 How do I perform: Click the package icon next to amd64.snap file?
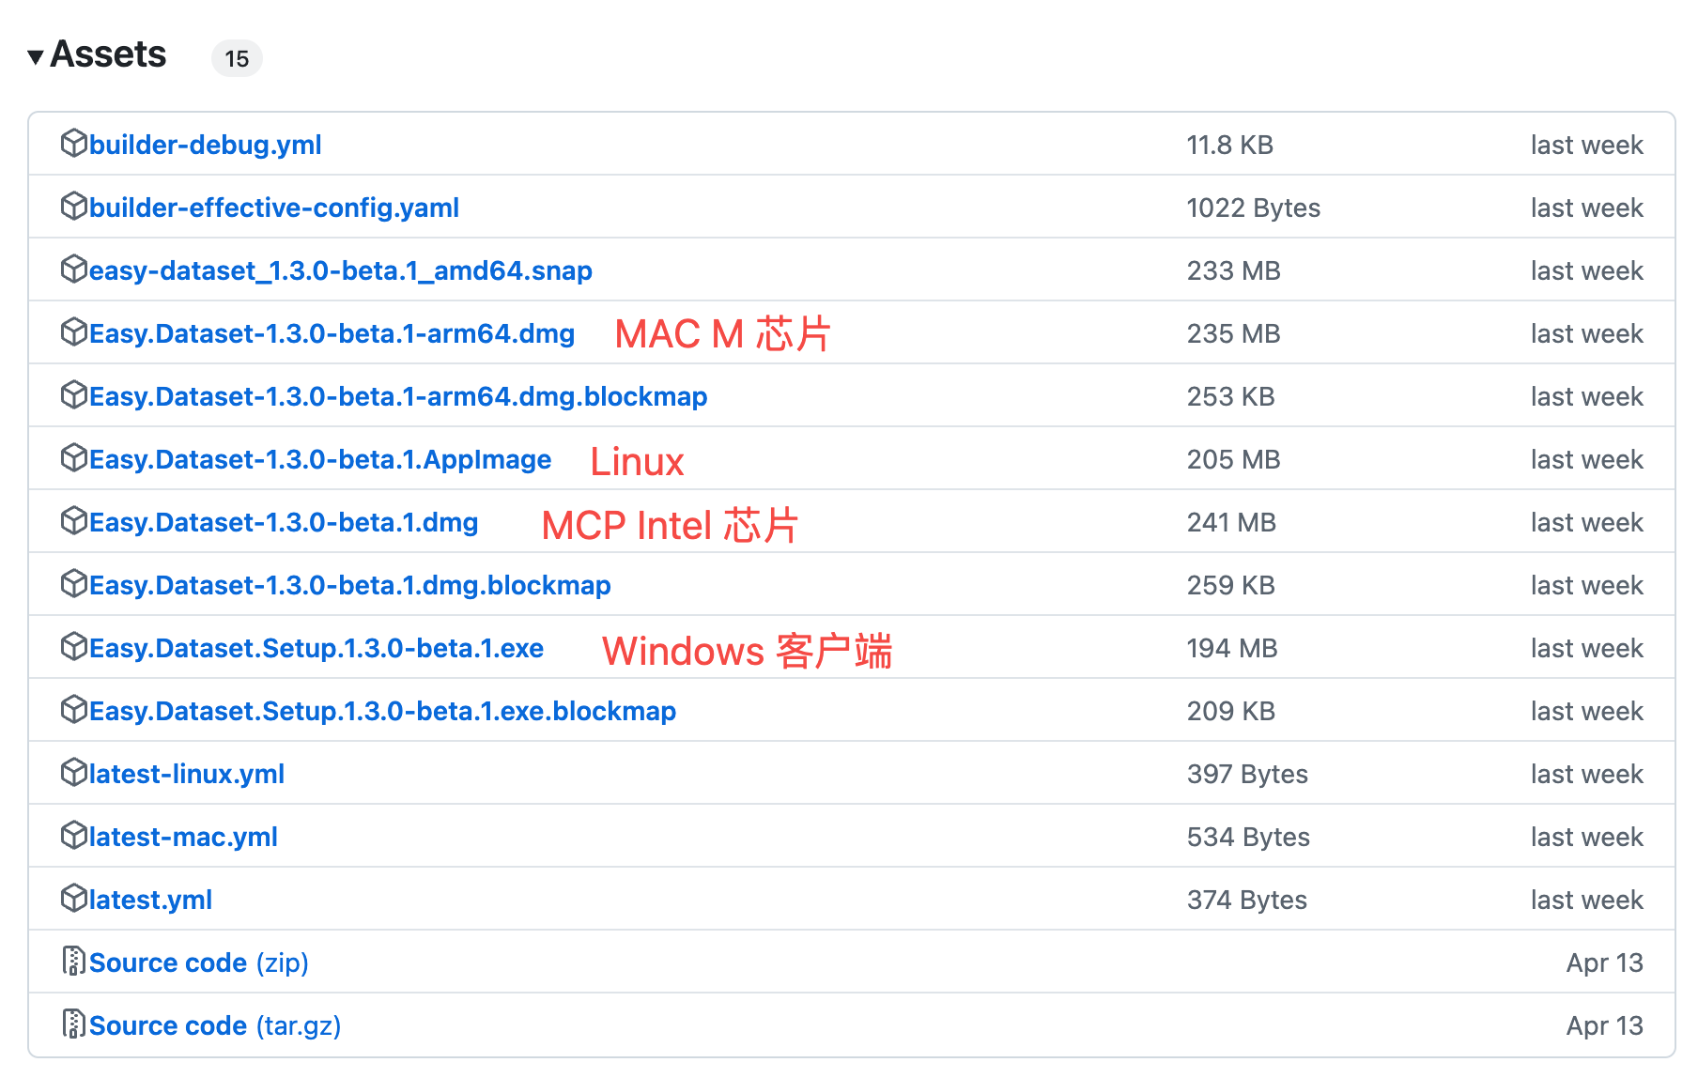coord(73,269)
